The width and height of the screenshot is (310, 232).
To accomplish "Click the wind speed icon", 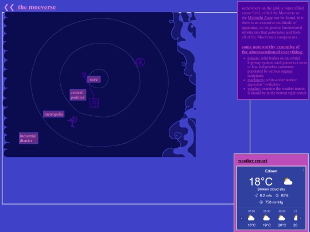I will coord(256,195).
